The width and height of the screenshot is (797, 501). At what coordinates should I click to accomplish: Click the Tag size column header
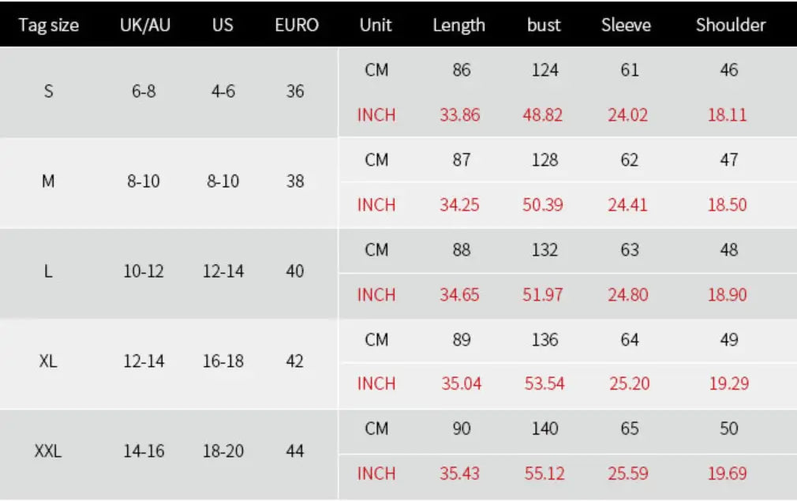(49, 25)
